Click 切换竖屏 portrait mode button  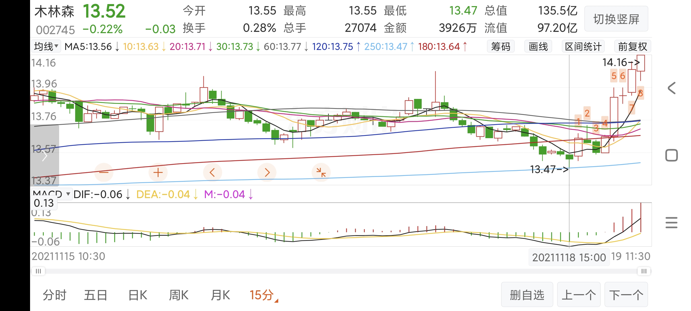point(616,19)
